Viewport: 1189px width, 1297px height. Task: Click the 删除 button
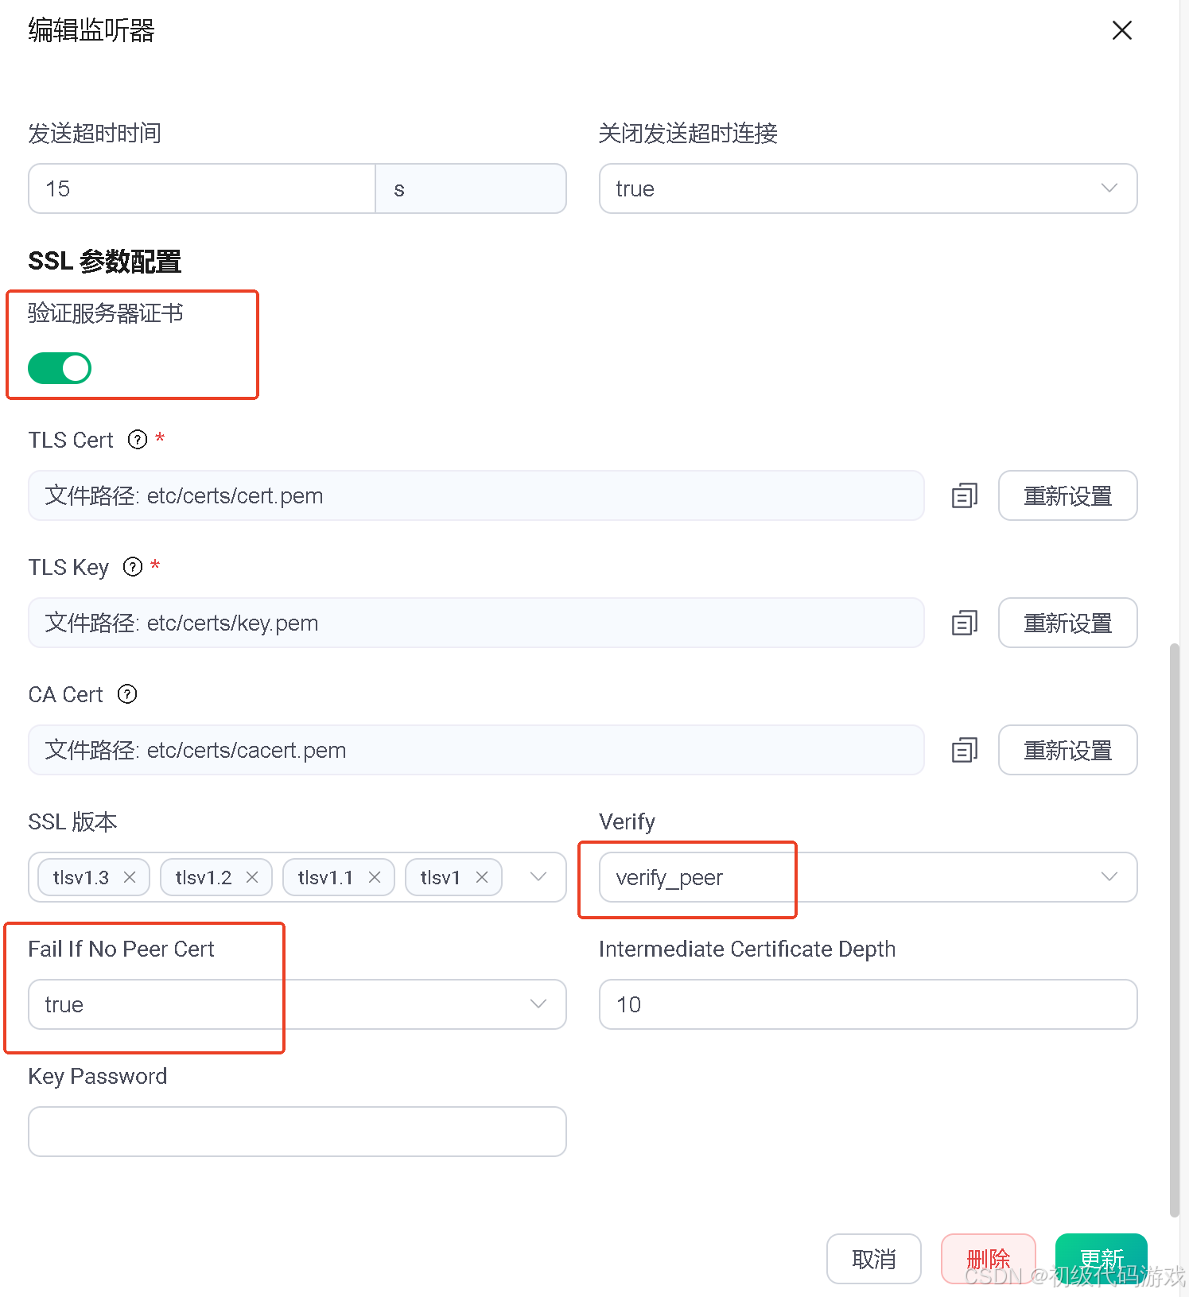(988, 1258)
